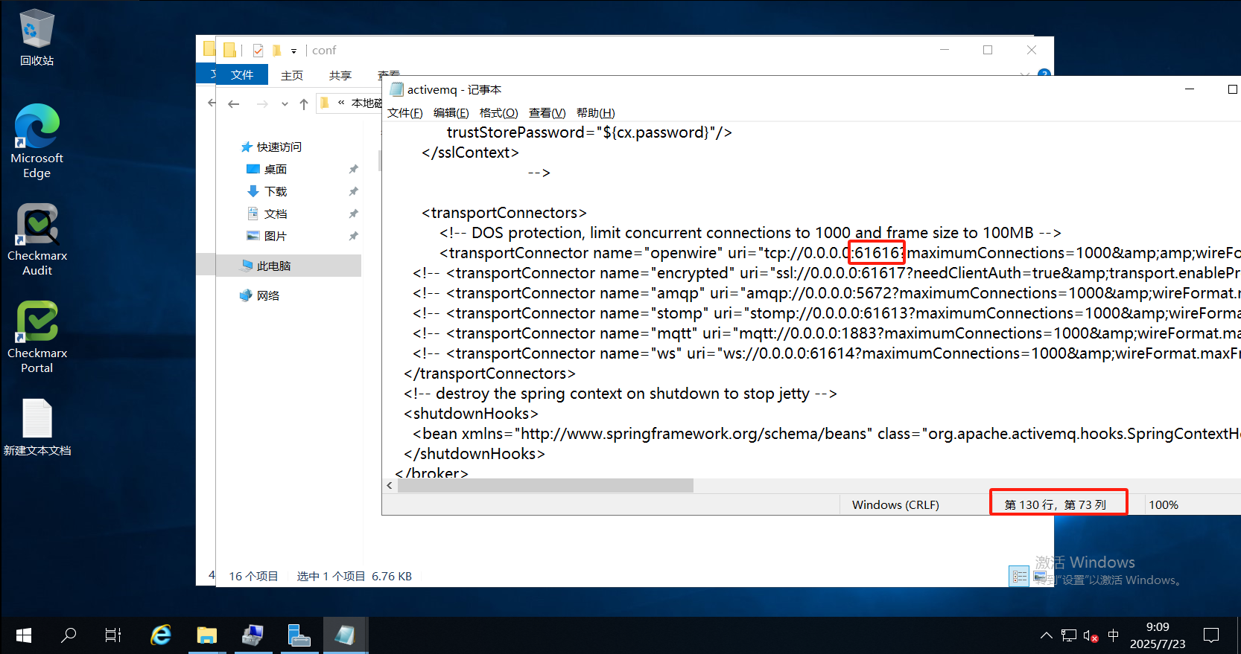Unpin 桌面 via its pin icon
Image resolution: width=1241 pixels, height=654 pixels.
[353, 170]
